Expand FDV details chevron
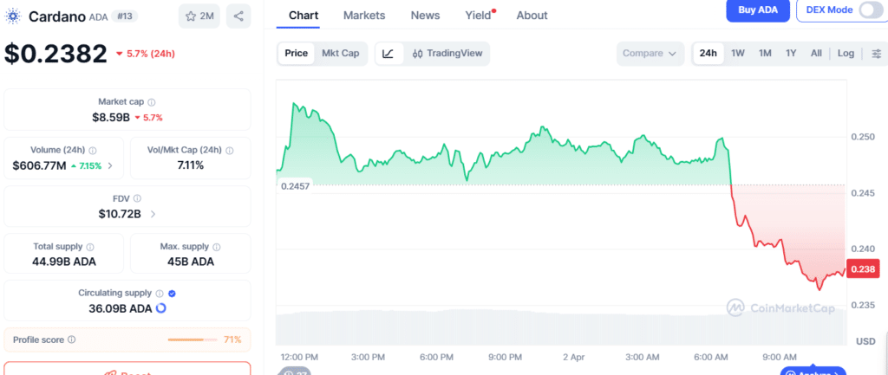Viewport: 888px width, 375px height. coord(153,213)
